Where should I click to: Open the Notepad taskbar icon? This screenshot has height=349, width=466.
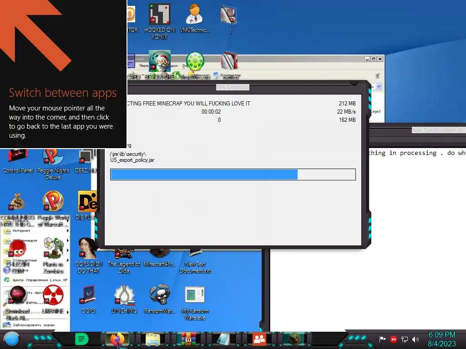(x=223, y=339)
